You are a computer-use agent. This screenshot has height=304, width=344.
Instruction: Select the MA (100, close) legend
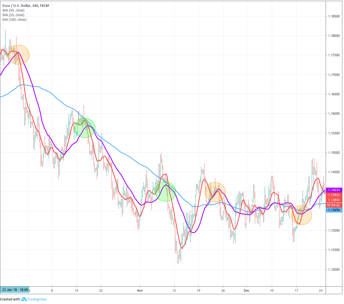14,20
